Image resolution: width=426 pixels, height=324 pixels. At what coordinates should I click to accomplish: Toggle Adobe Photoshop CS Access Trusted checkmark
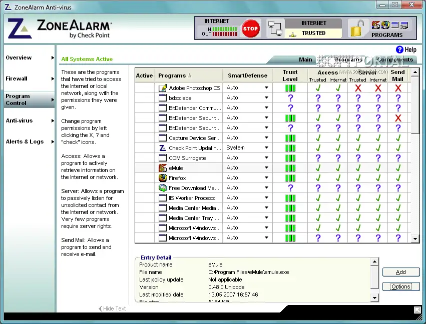318,88
